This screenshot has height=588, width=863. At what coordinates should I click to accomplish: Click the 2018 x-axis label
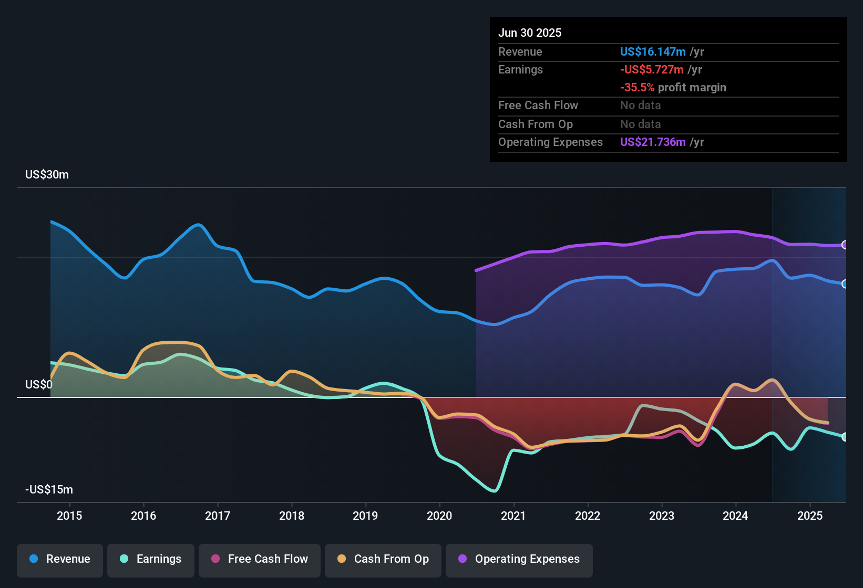click(292, 516)
